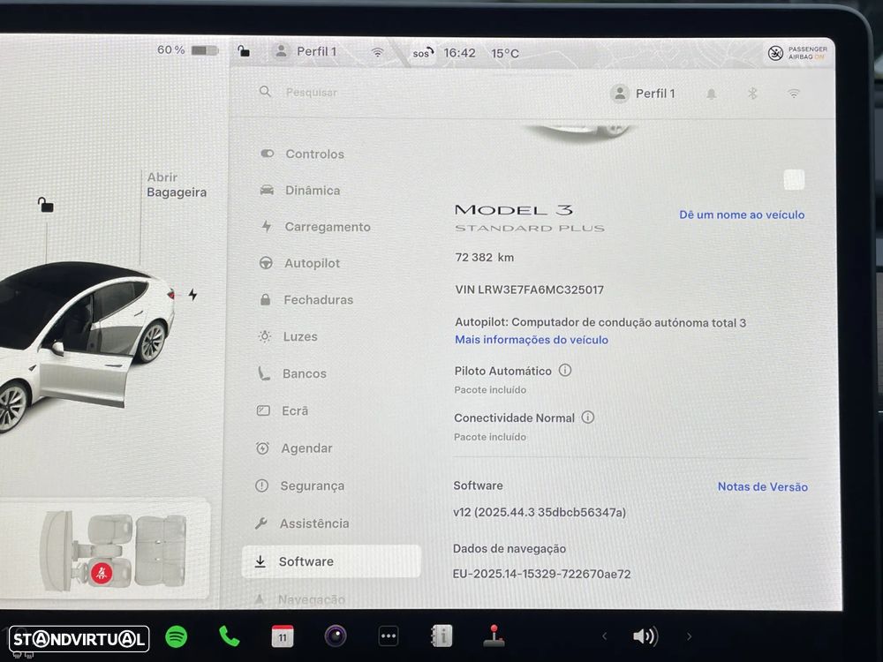Open notifications bell icon
This screenshot has width=883, height=662.
[711, 94]
